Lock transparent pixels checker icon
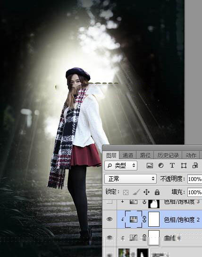202x257 pixels. click(x=126, y=192)
